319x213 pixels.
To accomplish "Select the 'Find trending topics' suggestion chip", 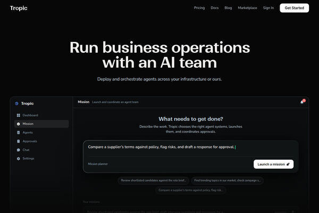I will click(227, 181).
